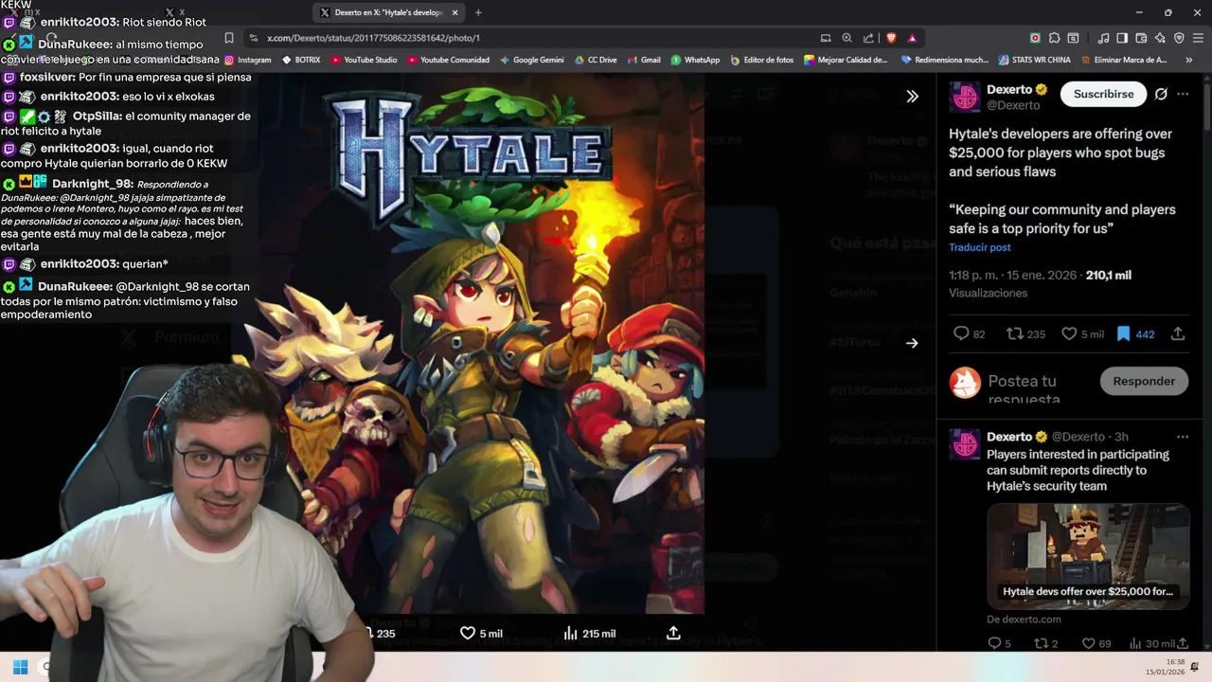Collapse the tweet side panel double-arrow icon
This screenshot has width=1212, height=682.
[x=912, y=96]
